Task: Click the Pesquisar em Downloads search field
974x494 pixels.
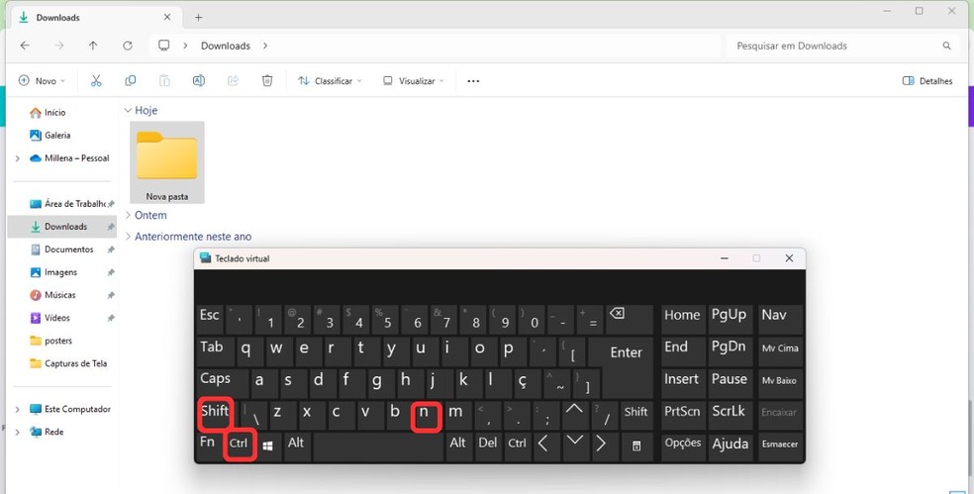Action: 841,46
